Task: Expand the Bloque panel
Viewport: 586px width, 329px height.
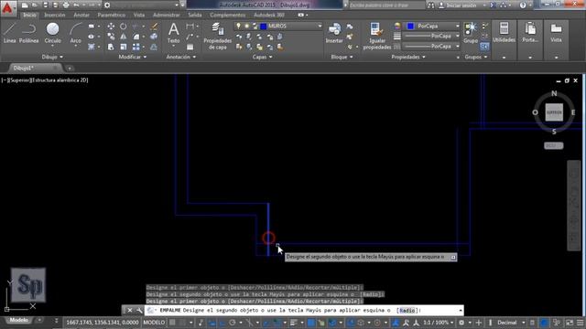Action: [x=342, y=57]
